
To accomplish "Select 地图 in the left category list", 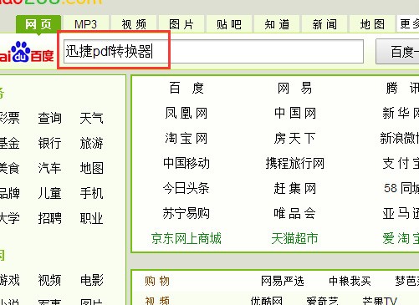I will click(91, 168).
